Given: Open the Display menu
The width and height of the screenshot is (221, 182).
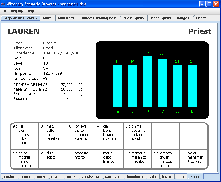Looking at the screenshot, I should [x=17, y=11].
